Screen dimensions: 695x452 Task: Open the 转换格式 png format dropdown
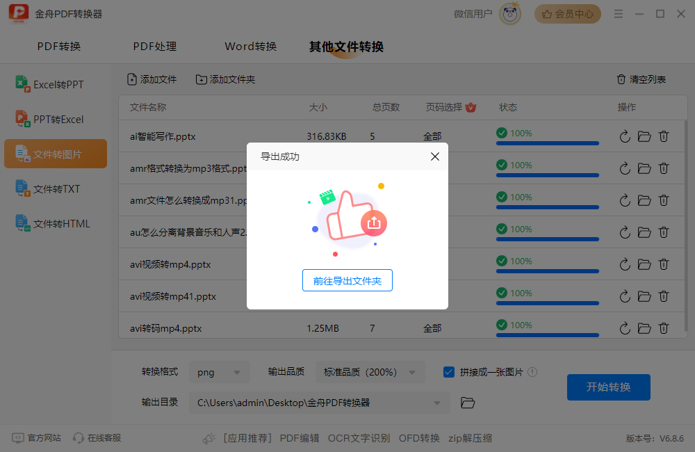pos(219,372)
